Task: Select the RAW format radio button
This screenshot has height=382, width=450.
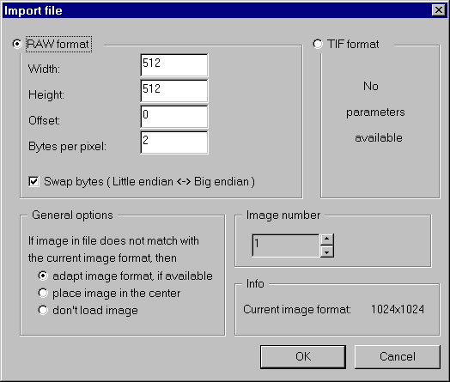Action: click(17, 44)
